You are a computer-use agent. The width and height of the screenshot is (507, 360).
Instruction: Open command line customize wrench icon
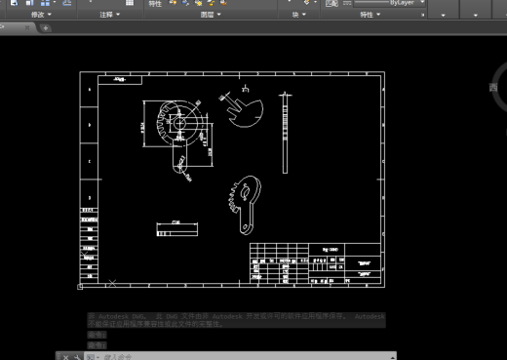click(77, 357)
